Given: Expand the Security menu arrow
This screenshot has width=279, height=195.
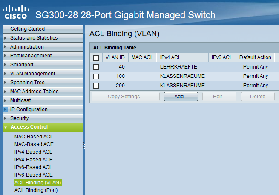Looking at the screenshot, I should 6,118.
